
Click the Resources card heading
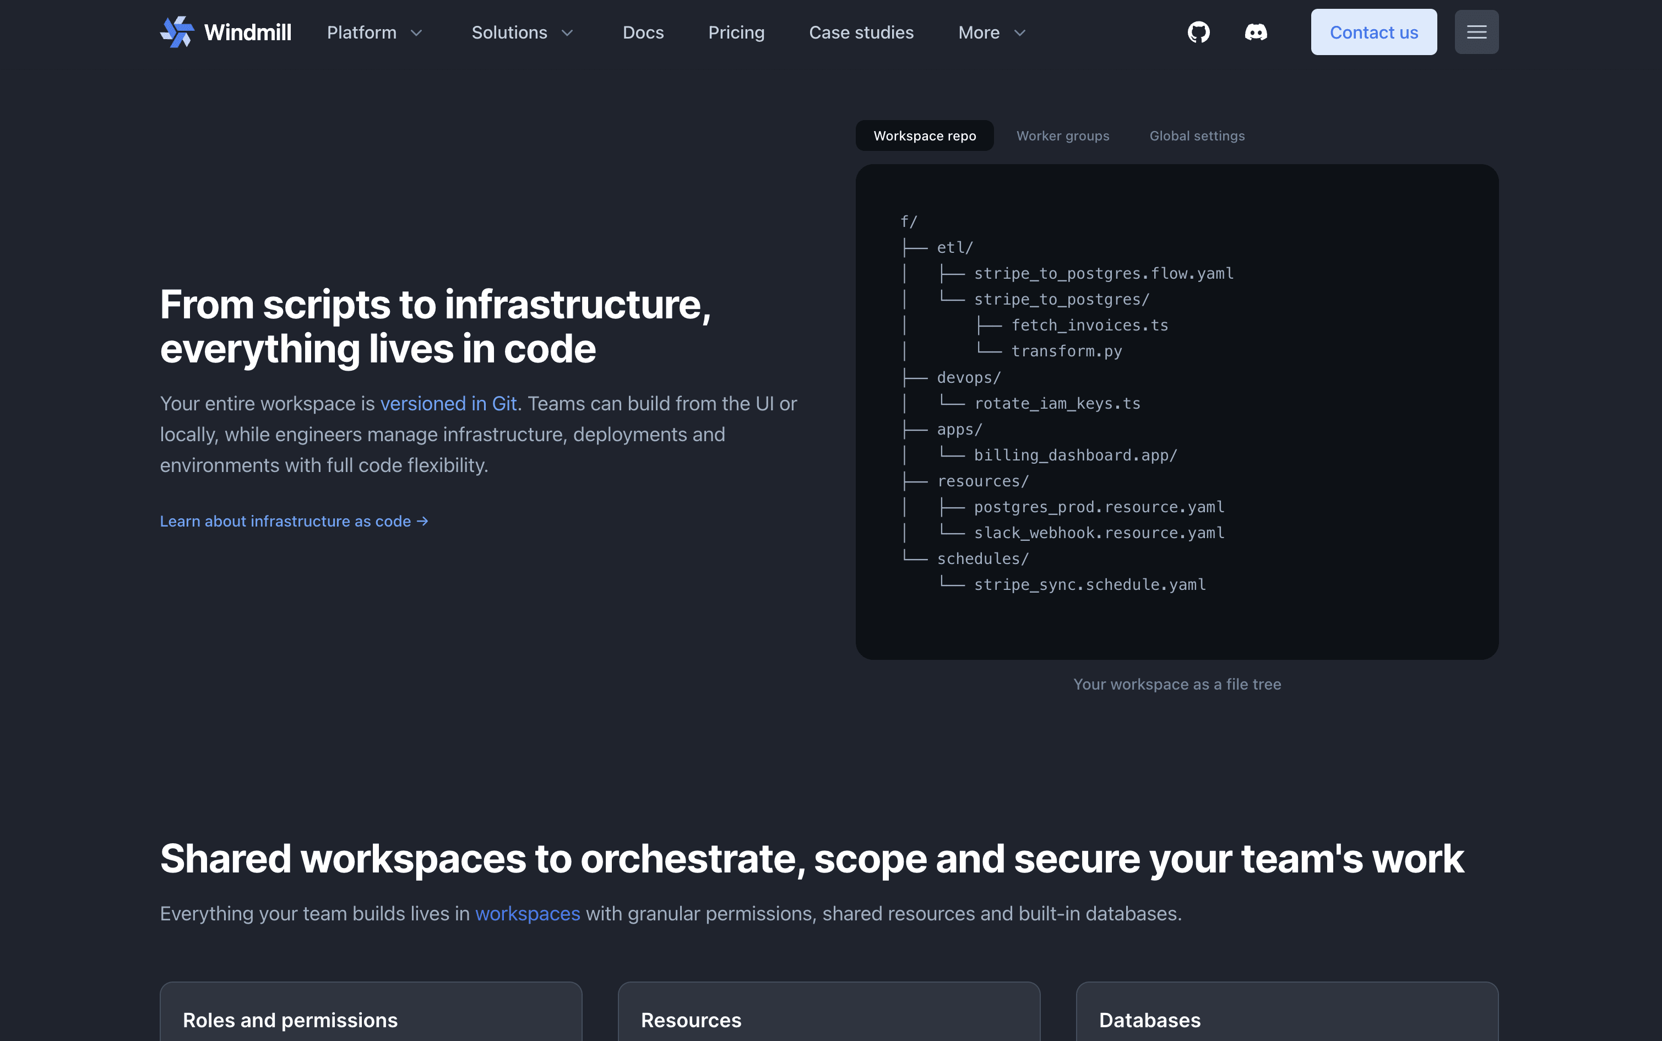point(691,1020)
